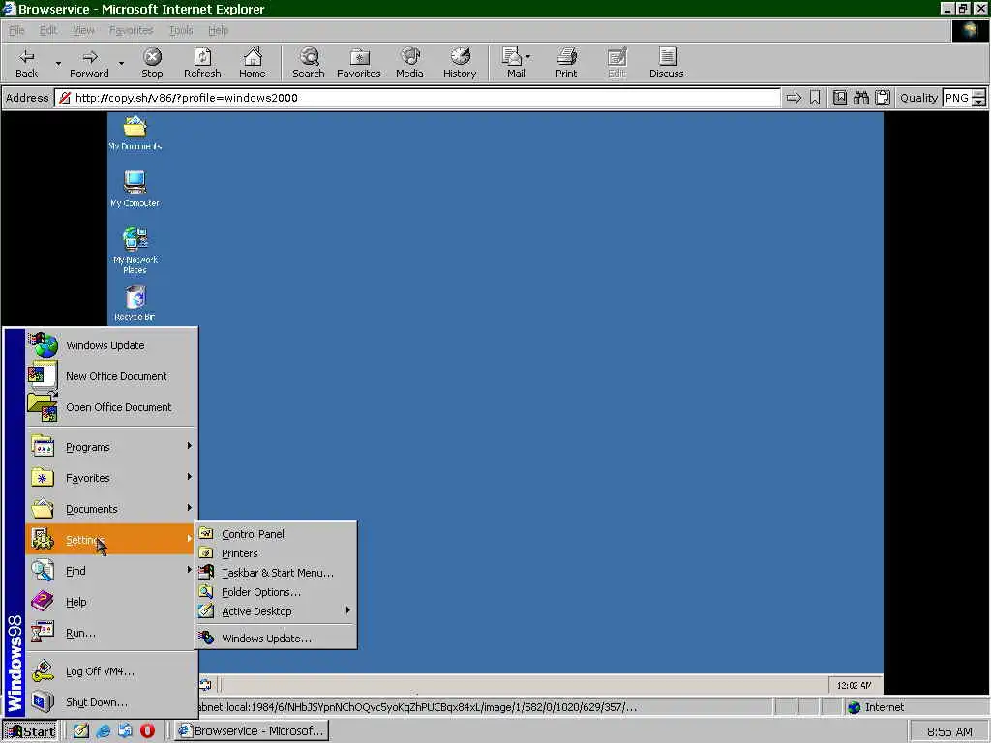Screen dimensions: 991x743
Task: Choose Shut Down...
Action: pyautogui.click(x=111, y=702)
